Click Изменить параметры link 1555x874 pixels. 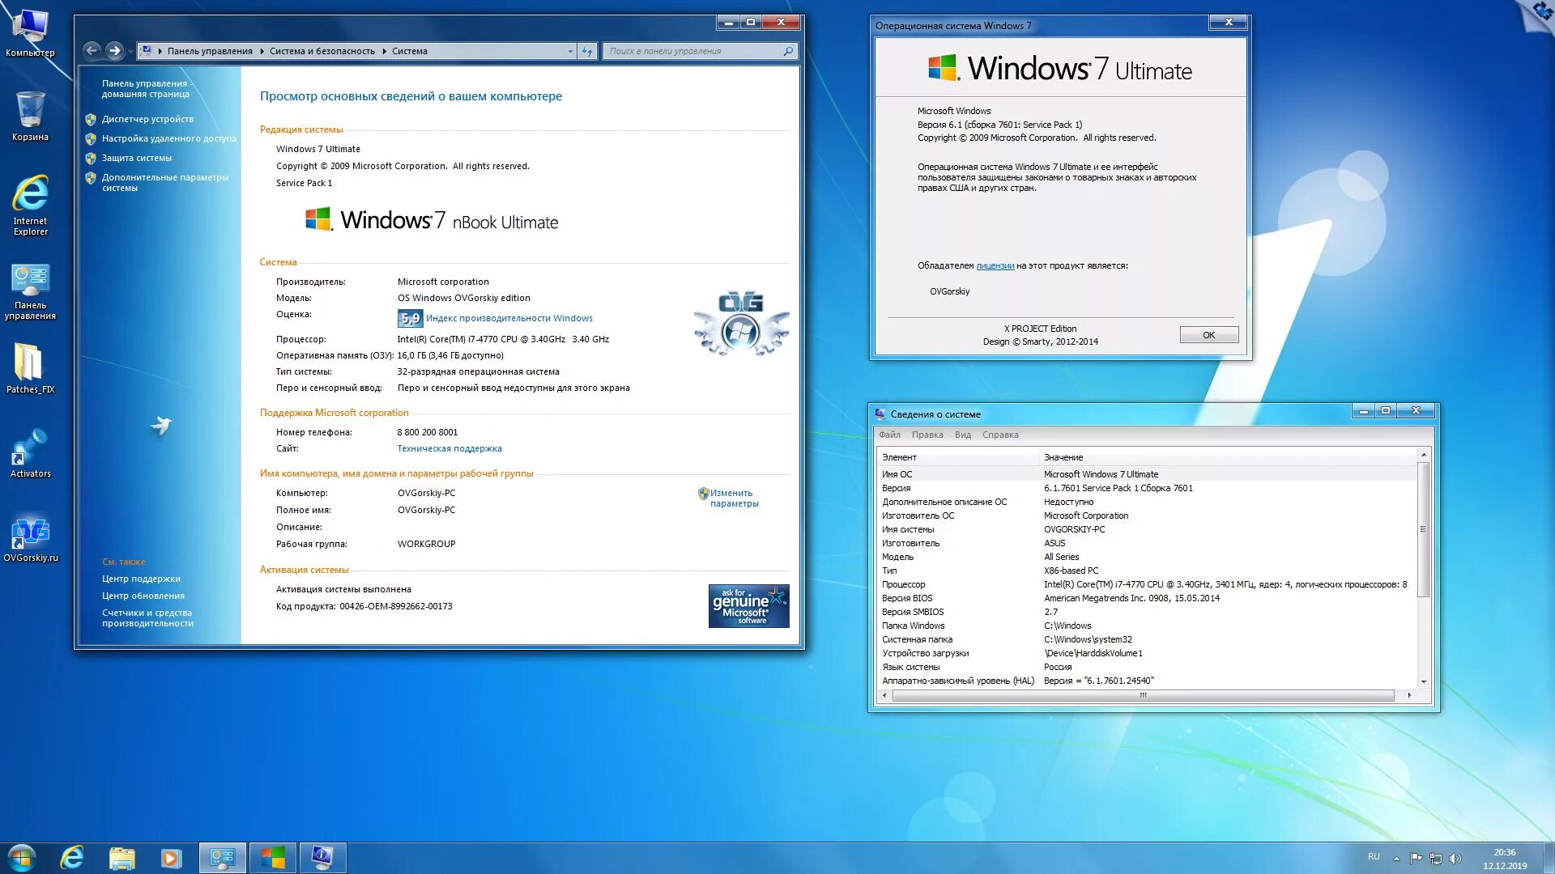point(734,498)
